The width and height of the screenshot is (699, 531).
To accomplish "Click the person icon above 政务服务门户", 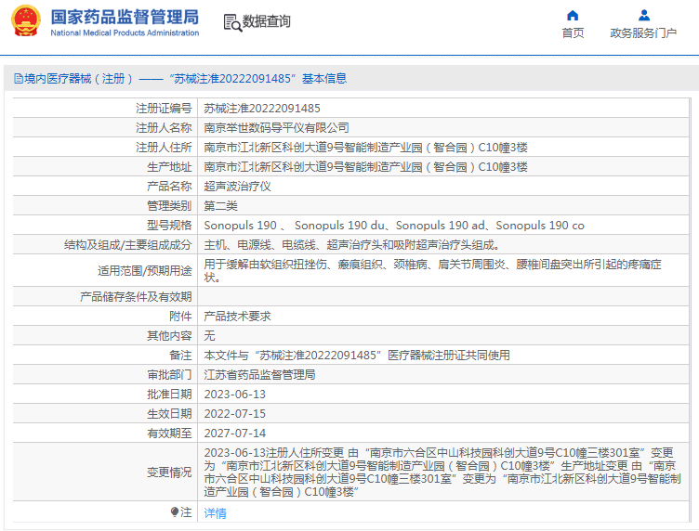I will pyautogui.click(x=643, y=15).
